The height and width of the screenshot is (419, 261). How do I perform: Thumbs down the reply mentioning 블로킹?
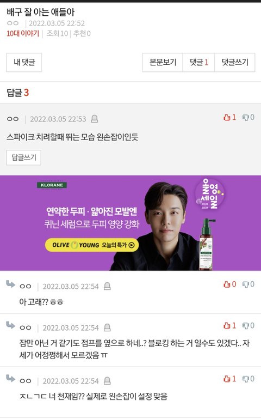tap(248, 325)
